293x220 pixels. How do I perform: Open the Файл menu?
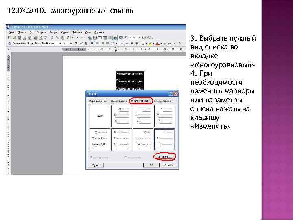(x=11, y=32)
